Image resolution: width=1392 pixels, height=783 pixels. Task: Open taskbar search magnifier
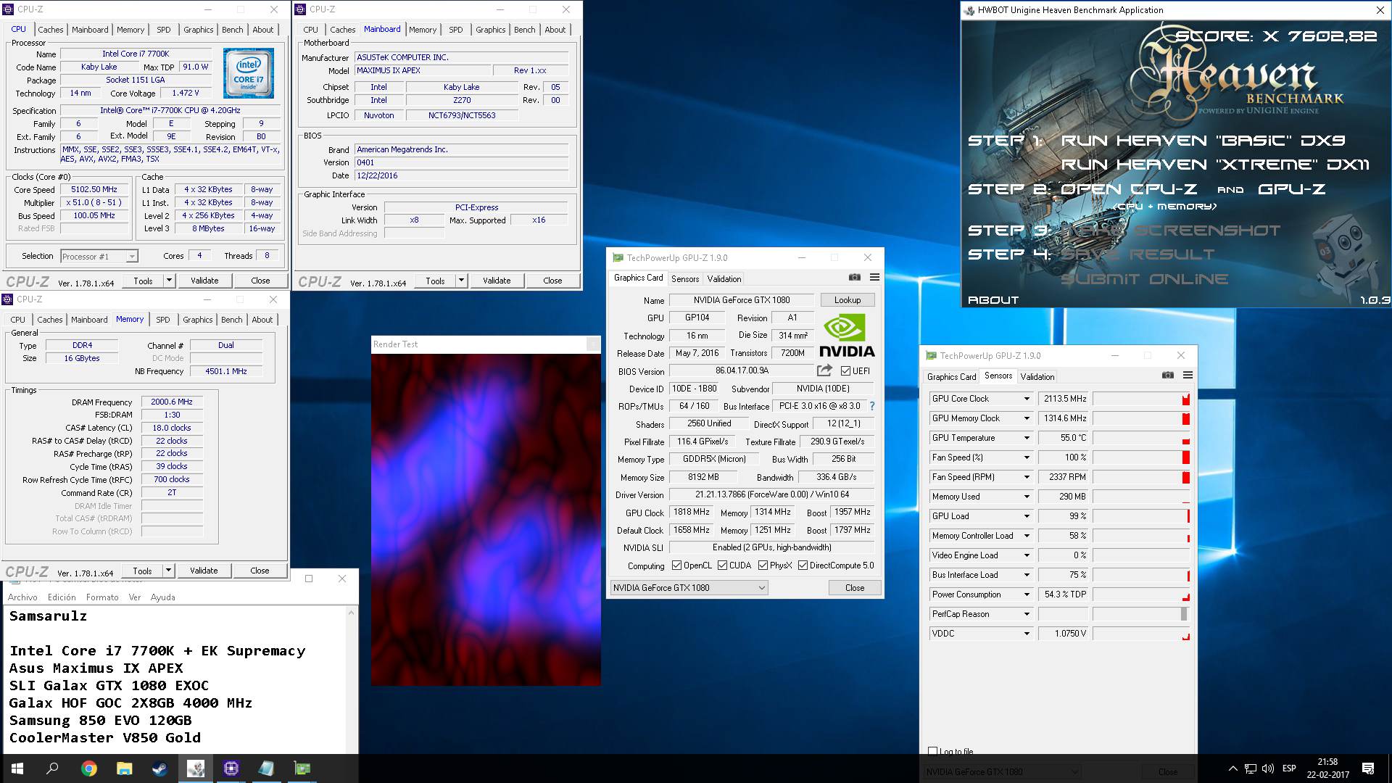click(x=52, y=768)
